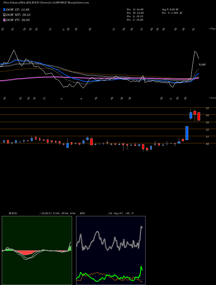Click the 'Avg V: 0.05 M' volume text
Viewport: 216px width, 285px height.
171,9
